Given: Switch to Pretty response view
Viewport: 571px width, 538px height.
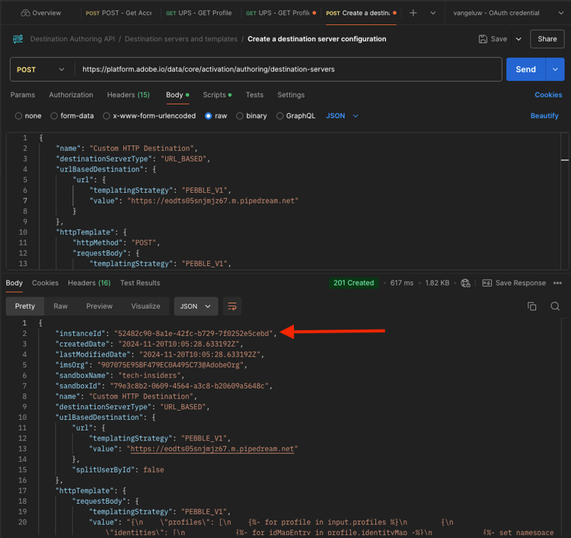Looking at the screenshot, I should click(x=25, y=306).
